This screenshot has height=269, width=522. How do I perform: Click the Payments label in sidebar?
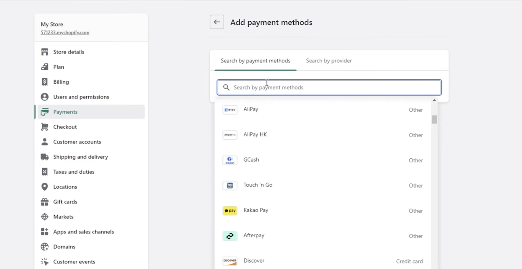point(66,112)
